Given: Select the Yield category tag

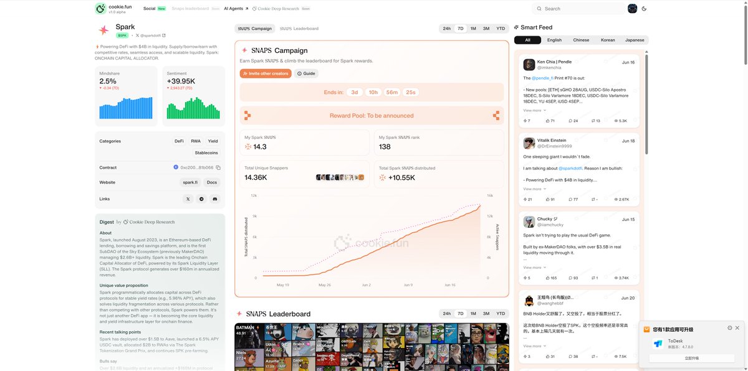Looking at the screenshot, I should coord(213,141).
